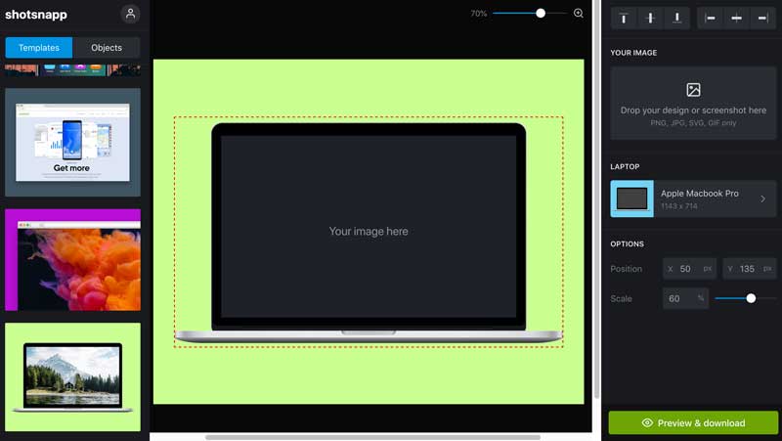Viewport: 782px width, 441px height.
Task: Click the laptop mockup on canvas
Action: point(369,233)
